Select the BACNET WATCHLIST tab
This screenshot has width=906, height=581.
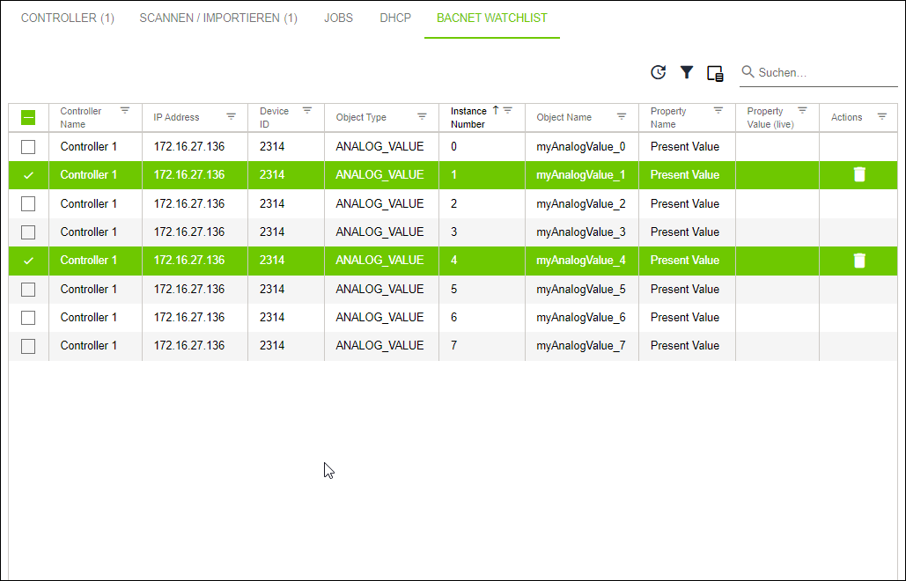point(491,18)
